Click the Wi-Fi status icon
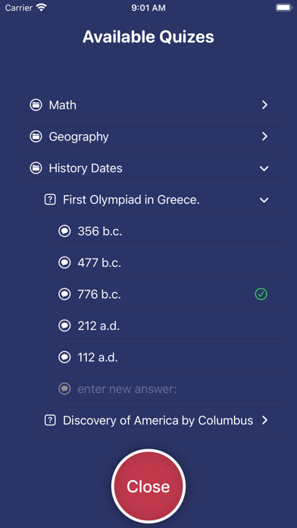The height and width of the screenshot is (528, 297). 42,8
